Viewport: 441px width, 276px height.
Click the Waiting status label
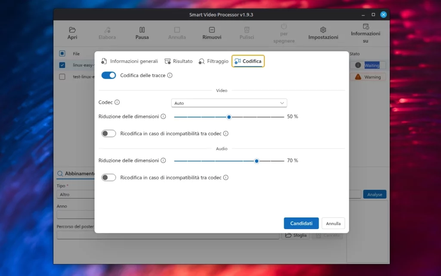click(x=372, y=65)
